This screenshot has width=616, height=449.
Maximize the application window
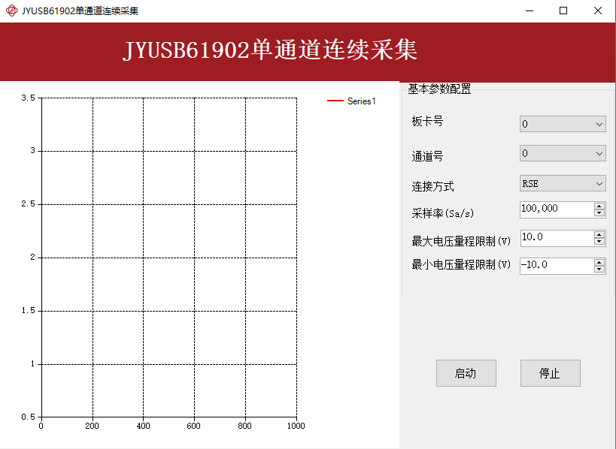(x=563, y=11)
